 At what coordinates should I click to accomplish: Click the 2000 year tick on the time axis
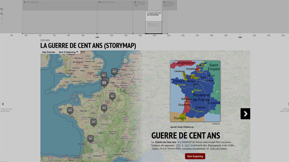[x=240, y=37]
